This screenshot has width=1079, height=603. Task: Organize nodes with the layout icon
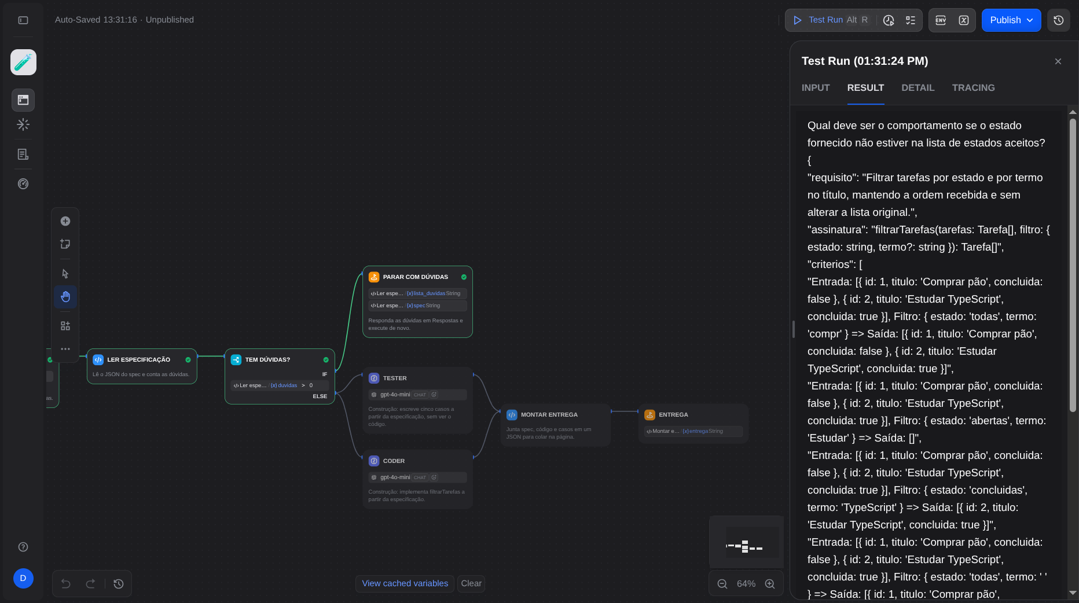[65, 326]
